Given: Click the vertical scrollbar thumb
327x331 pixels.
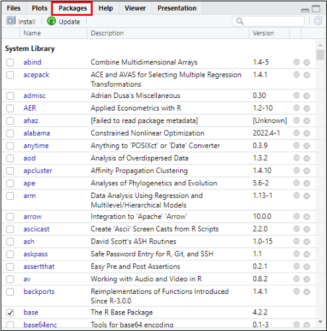Looking at the screenshot, I should (320, 54).
